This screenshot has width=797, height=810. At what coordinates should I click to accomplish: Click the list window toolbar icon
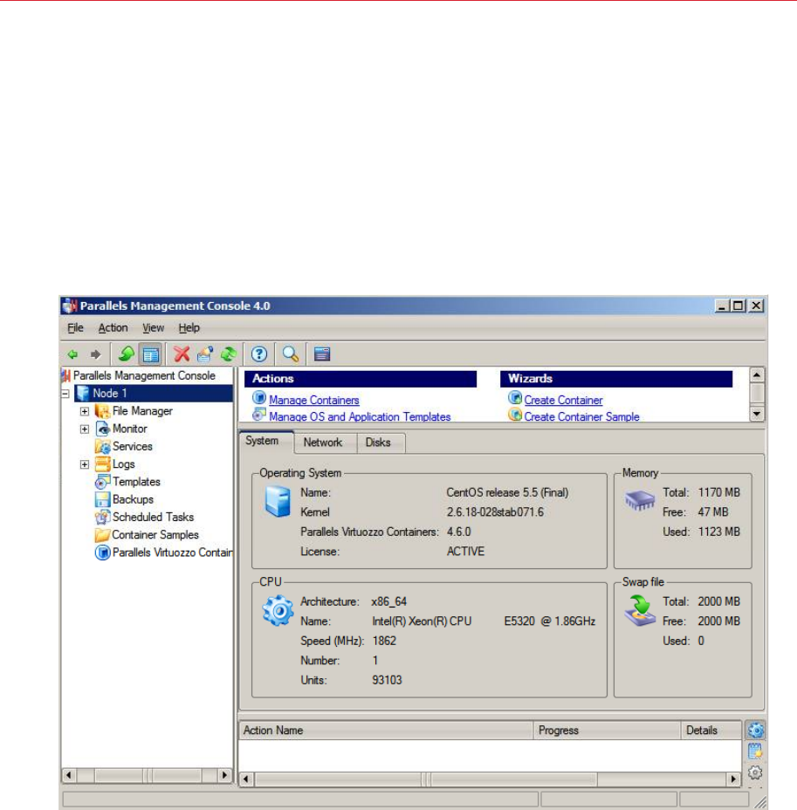[x=322, y=354]
